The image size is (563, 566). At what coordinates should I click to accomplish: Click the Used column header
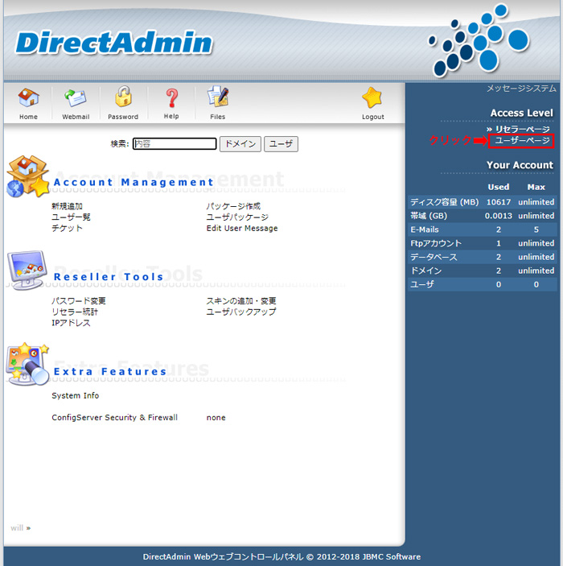pos(499,187)
